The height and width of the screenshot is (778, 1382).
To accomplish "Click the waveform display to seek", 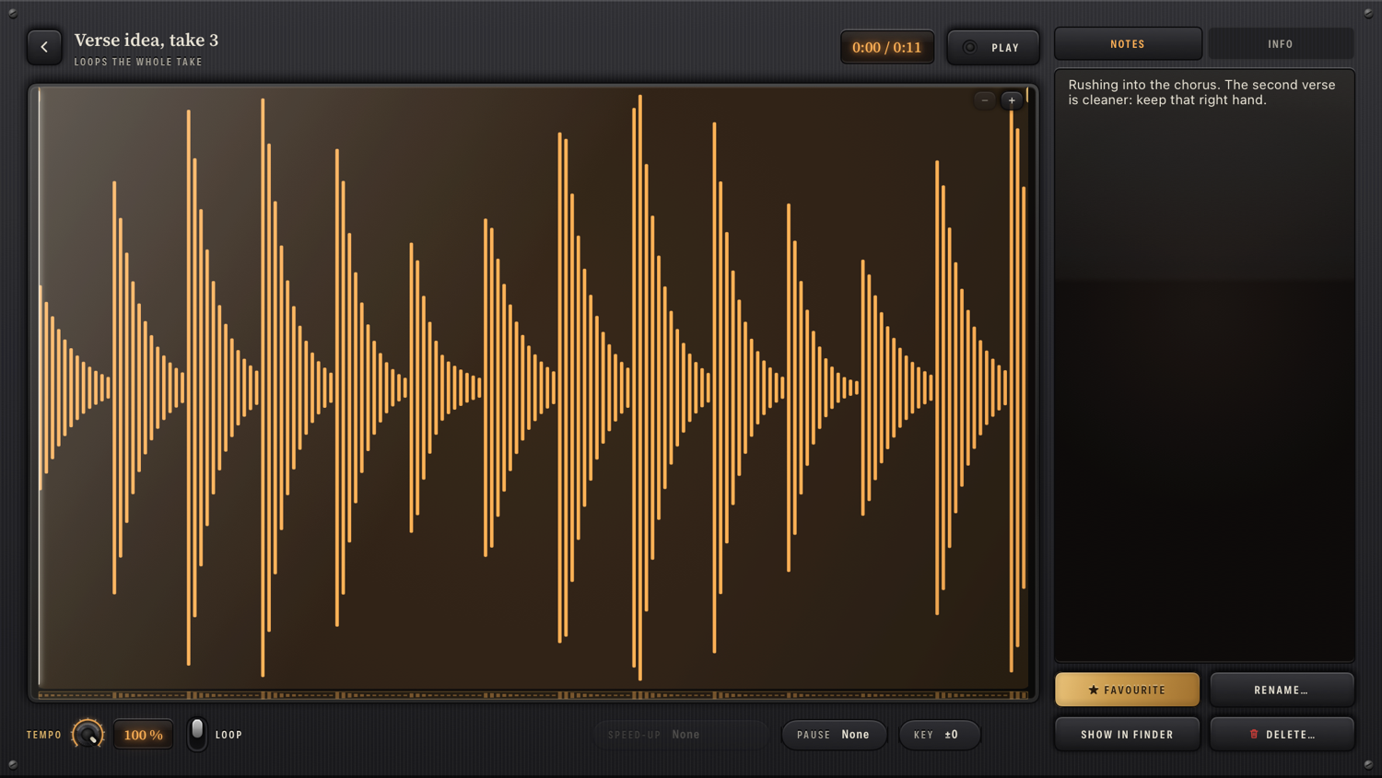I will tap(533, 387).
